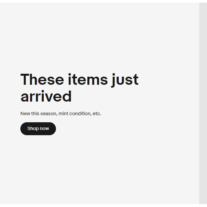
Task: Click the word 'now' inside the black button
Action: (44, 129)
